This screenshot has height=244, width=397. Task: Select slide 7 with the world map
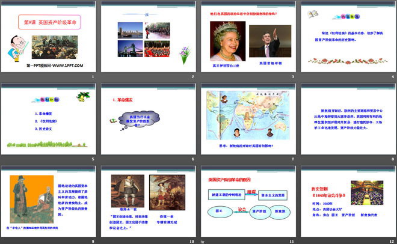pyautogui.click(x=247, y=120)
